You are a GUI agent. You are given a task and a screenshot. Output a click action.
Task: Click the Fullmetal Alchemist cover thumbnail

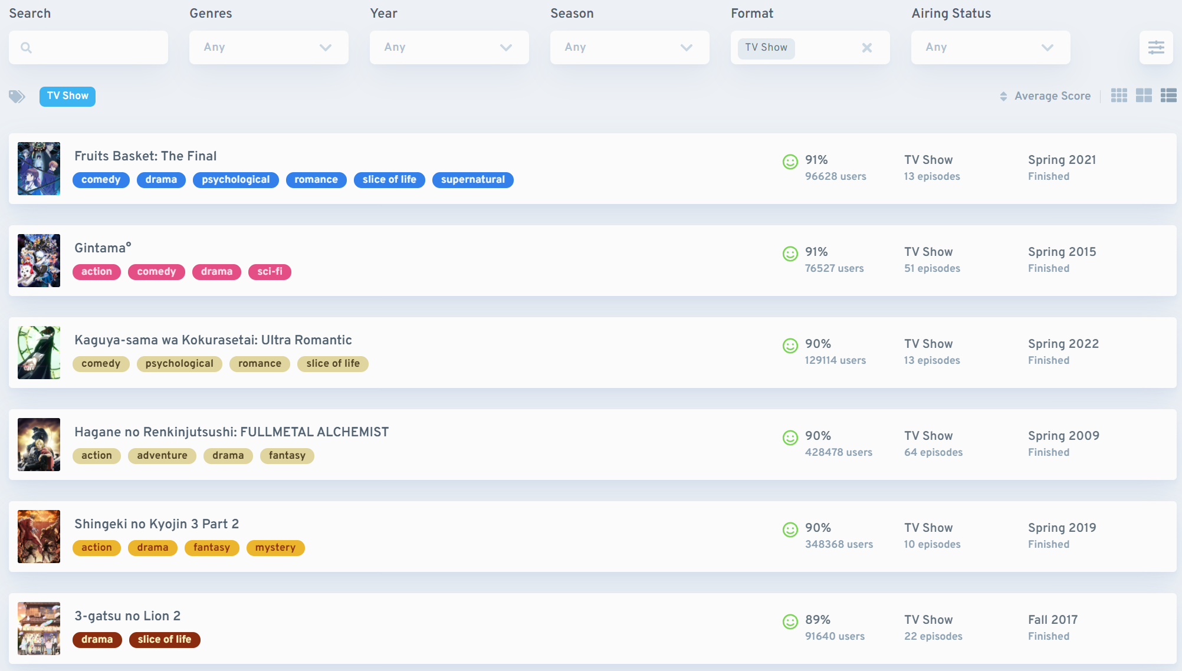click(39, 445)
